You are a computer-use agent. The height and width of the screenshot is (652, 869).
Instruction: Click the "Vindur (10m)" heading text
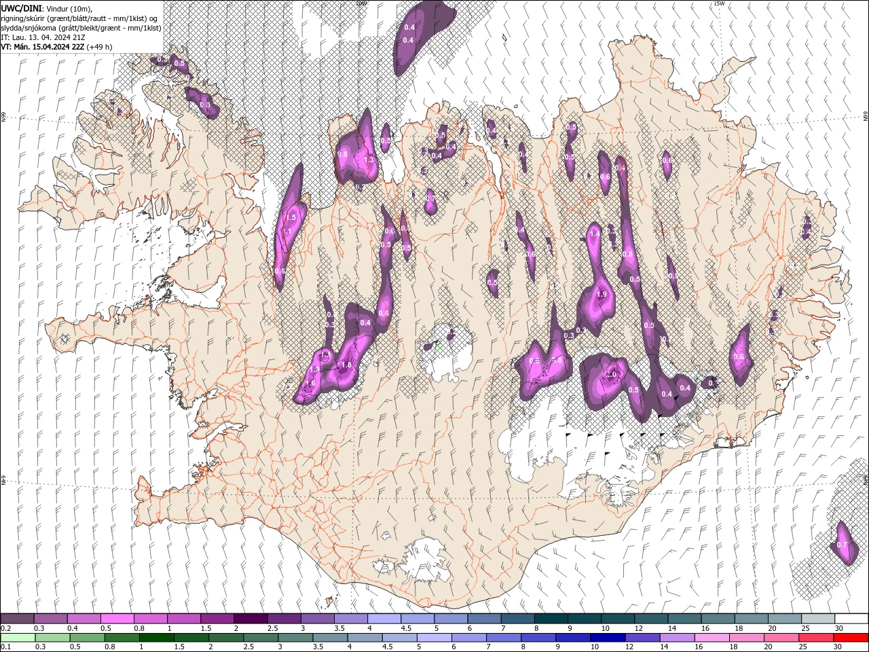[69, 7]
